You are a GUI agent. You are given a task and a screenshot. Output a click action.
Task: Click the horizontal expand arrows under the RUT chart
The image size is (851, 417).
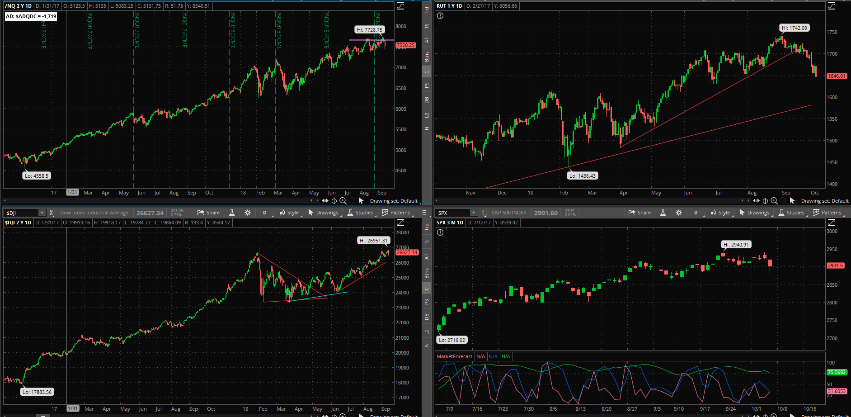[x=756, y=201]
